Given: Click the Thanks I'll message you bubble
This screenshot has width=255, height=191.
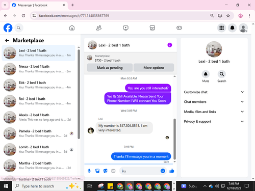Looking at the screenshot, I should (141, 156).
